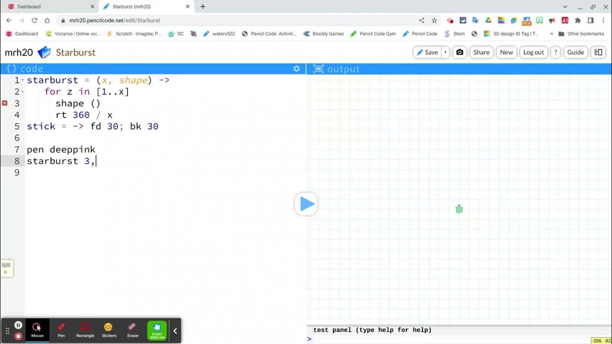
Task: Toggle the Chrome side panel icon
Action: pyautogui.click(x=590, y=20)
